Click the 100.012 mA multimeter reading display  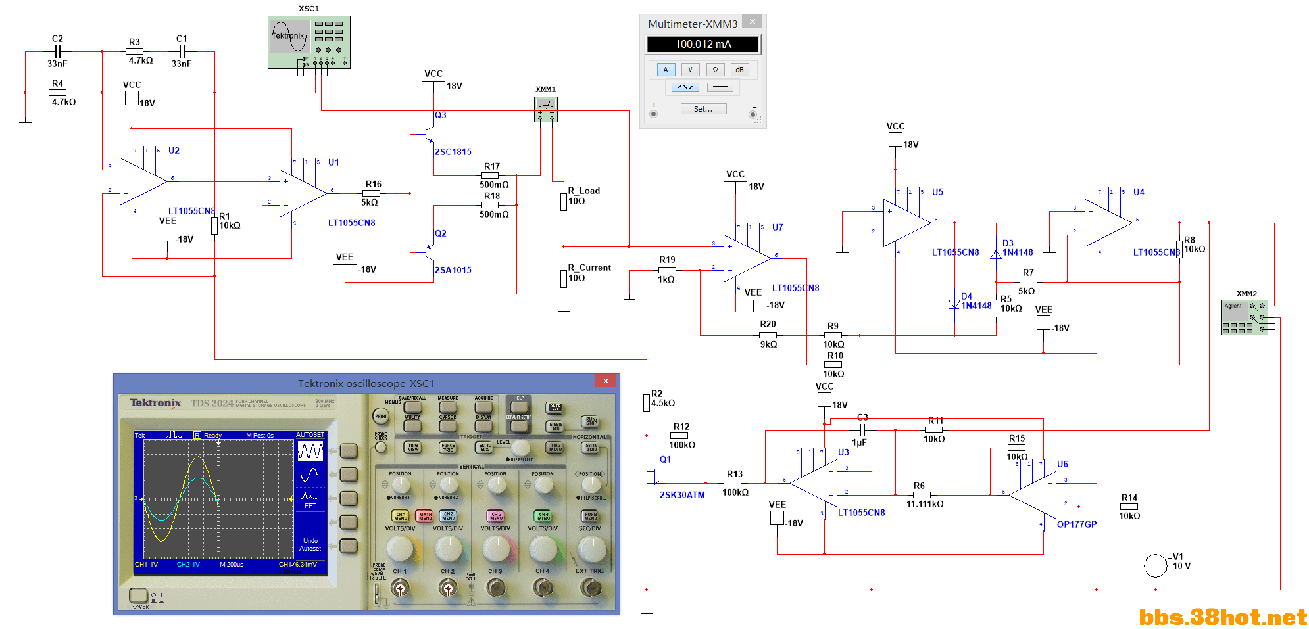click(x=703, y=44)
